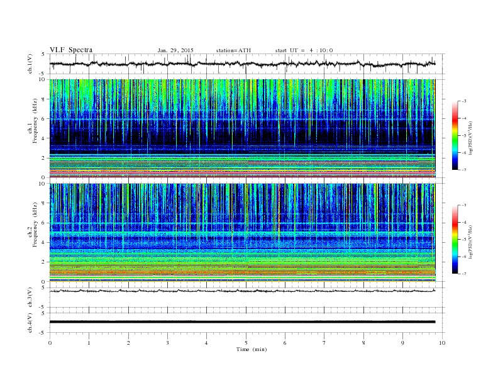This screenshot has height=385, width=498.
Task: Click time axis tick label "7"
Action: (x=324, y=343)
